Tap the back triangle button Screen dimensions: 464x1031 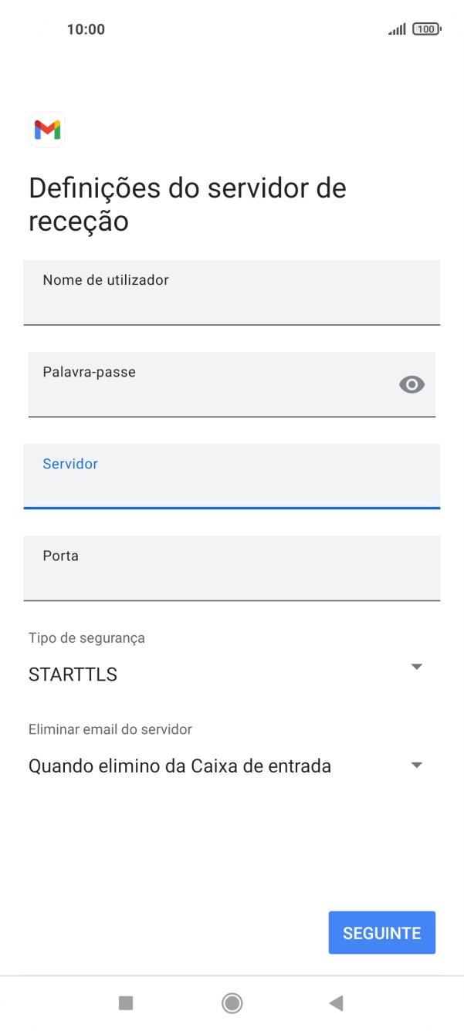coord(337,1002)
